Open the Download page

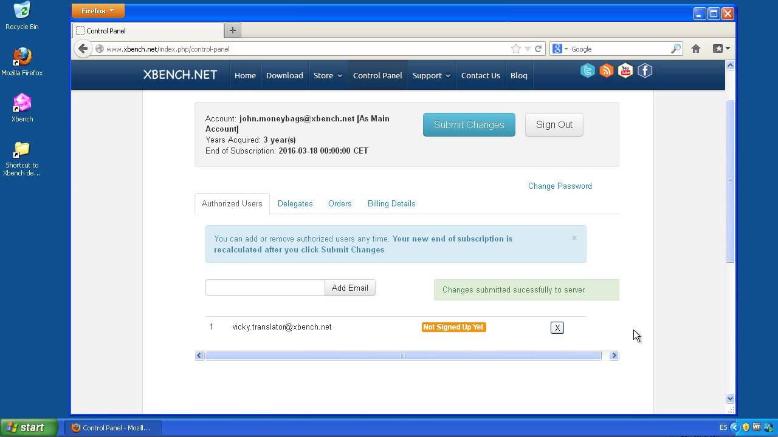coord(284,75)
